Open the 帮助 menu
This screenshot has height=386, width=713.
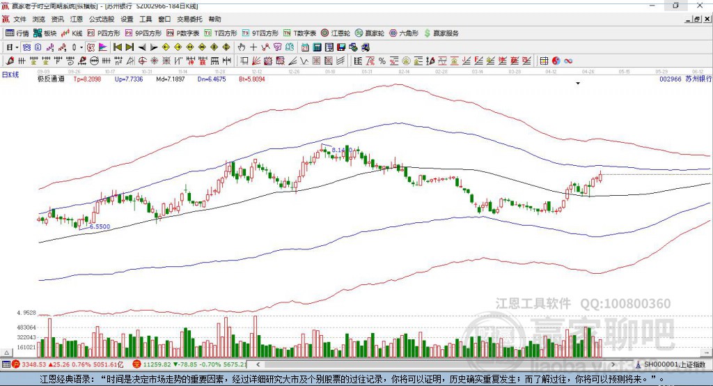(x=214, y=19)
